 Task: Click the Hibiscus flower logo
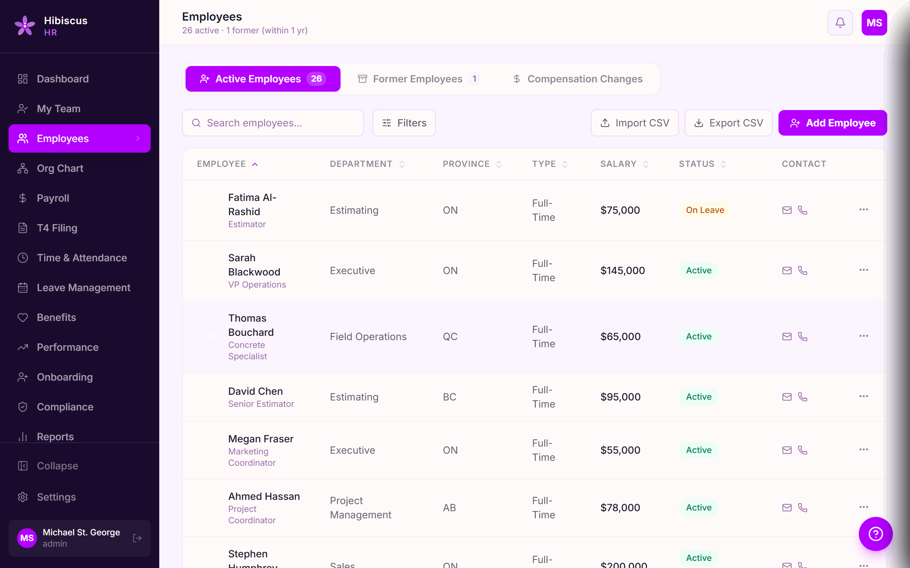point(25,26)
